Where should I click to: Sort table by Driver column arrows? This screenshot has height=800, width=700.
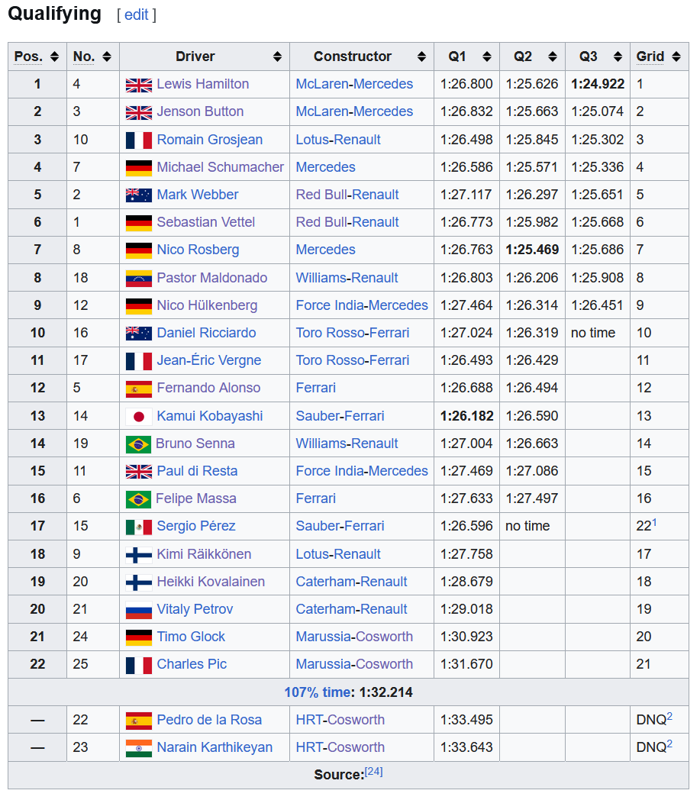[x=277, y=56]
